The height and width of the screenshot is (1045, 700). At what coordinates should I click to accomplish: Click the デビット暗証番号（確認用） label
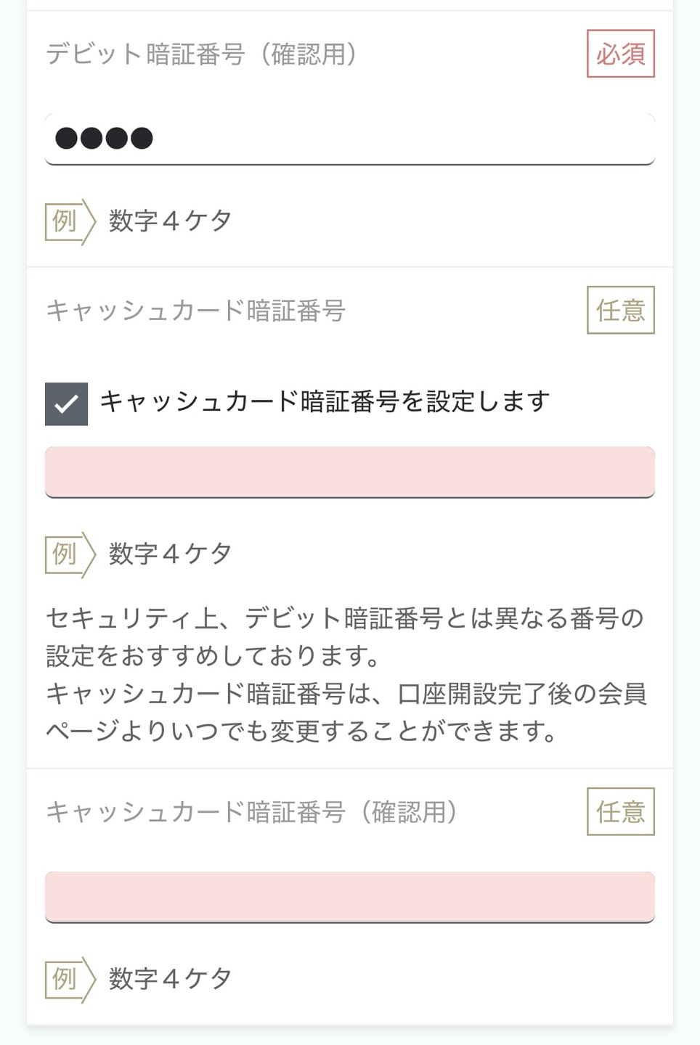point(202,54)
